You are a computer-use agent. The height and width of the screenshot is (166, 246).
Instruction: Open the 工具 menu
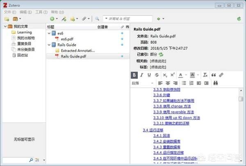click(41, 12)
